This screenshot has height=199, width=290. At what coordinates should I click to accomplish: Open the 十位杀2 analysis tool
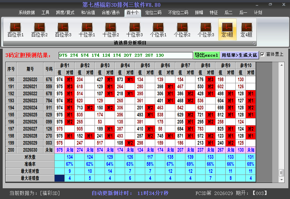pos(111,29)
